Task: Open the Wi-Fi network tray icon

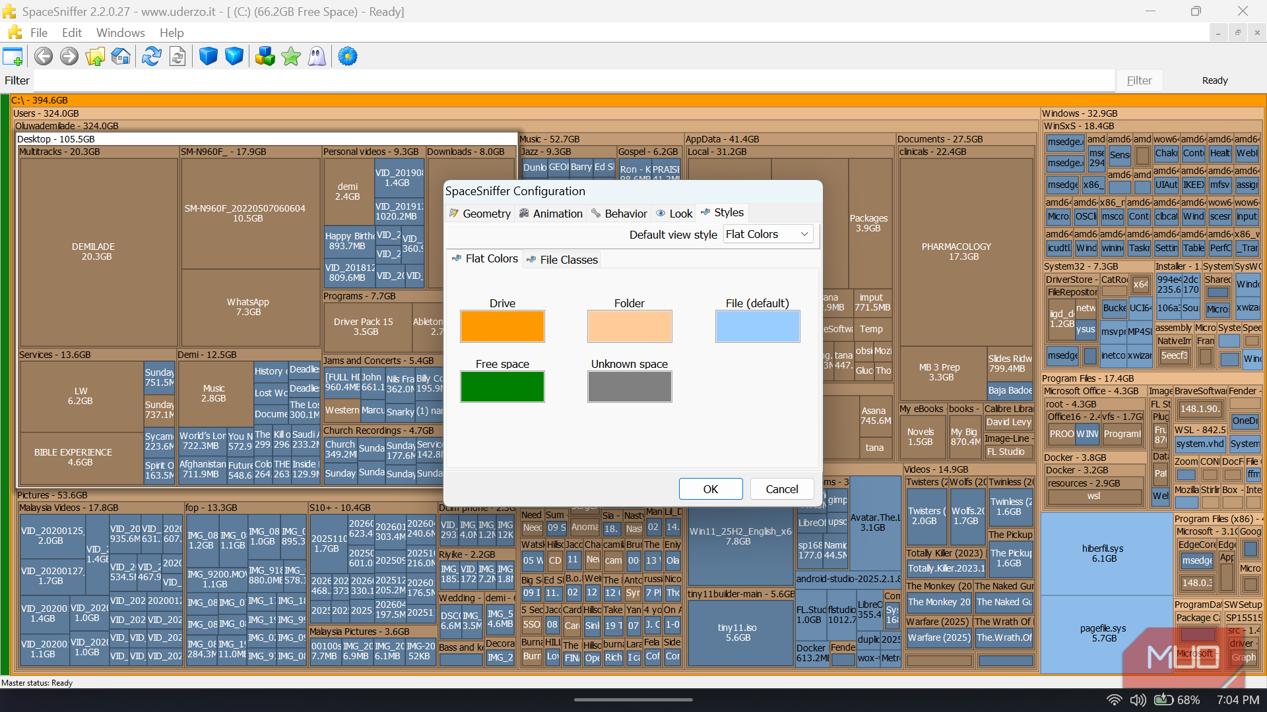Action: (x=1115, y=700)
